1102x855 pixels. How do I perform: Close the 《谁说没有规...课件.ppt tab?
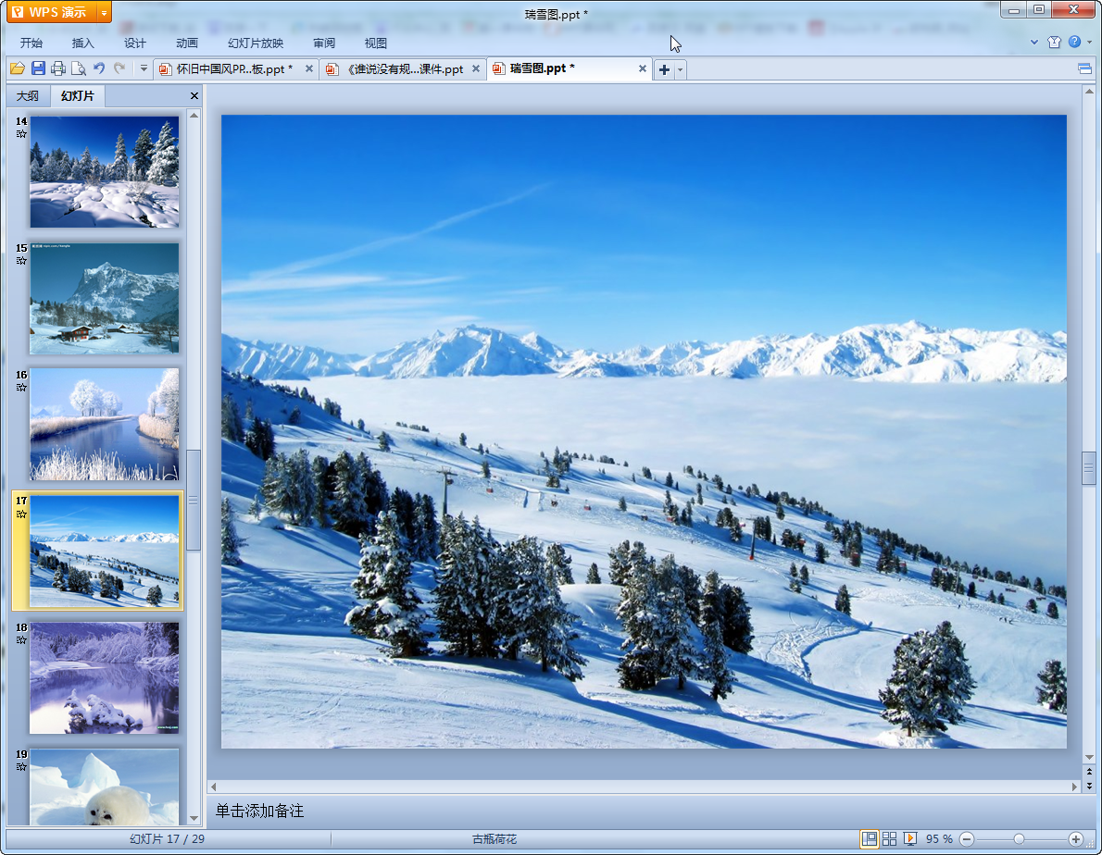[x=476, y=68]
